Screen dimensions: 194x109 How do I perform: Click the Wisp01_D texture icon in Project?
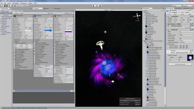pos(146,39)
